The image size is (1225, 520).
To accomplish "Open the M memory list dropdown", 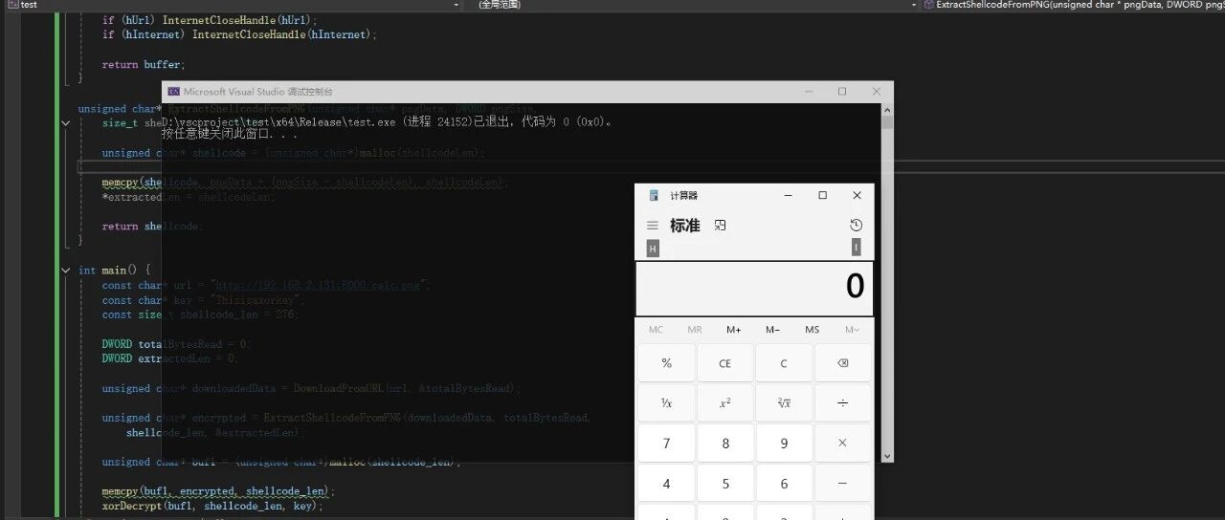I will click(852, 330).
